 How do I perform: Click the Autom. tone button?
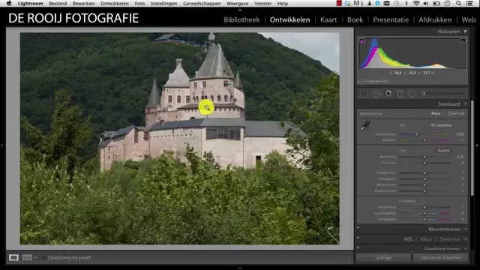click(443, 150)
